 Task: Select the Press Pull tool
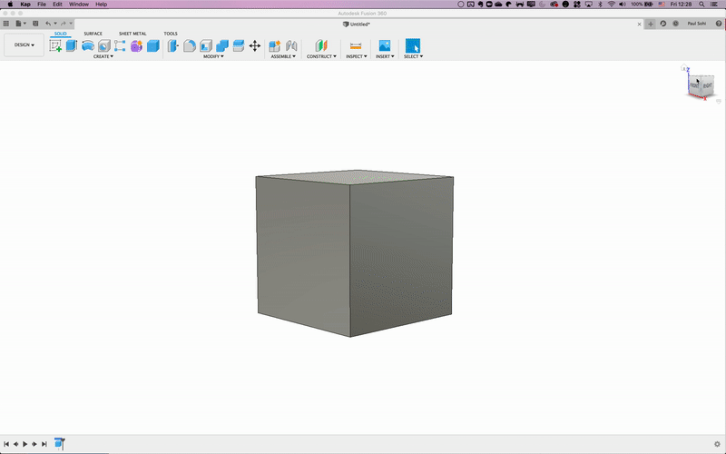point(172,45)
